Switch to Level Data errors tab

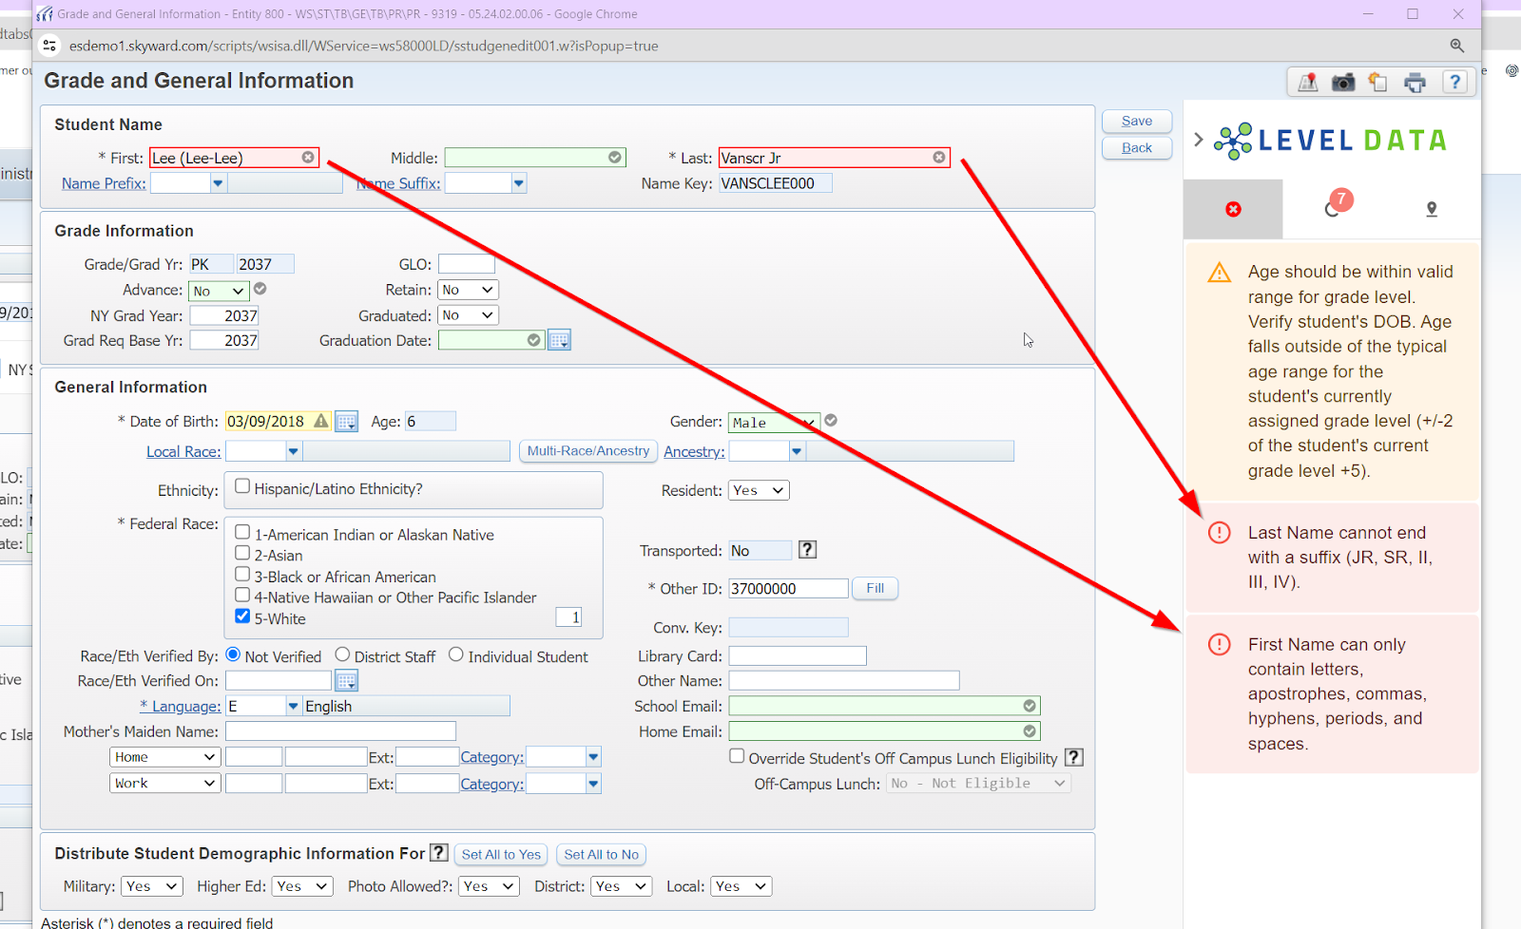pyautogui.click(x=1233, y=209)
